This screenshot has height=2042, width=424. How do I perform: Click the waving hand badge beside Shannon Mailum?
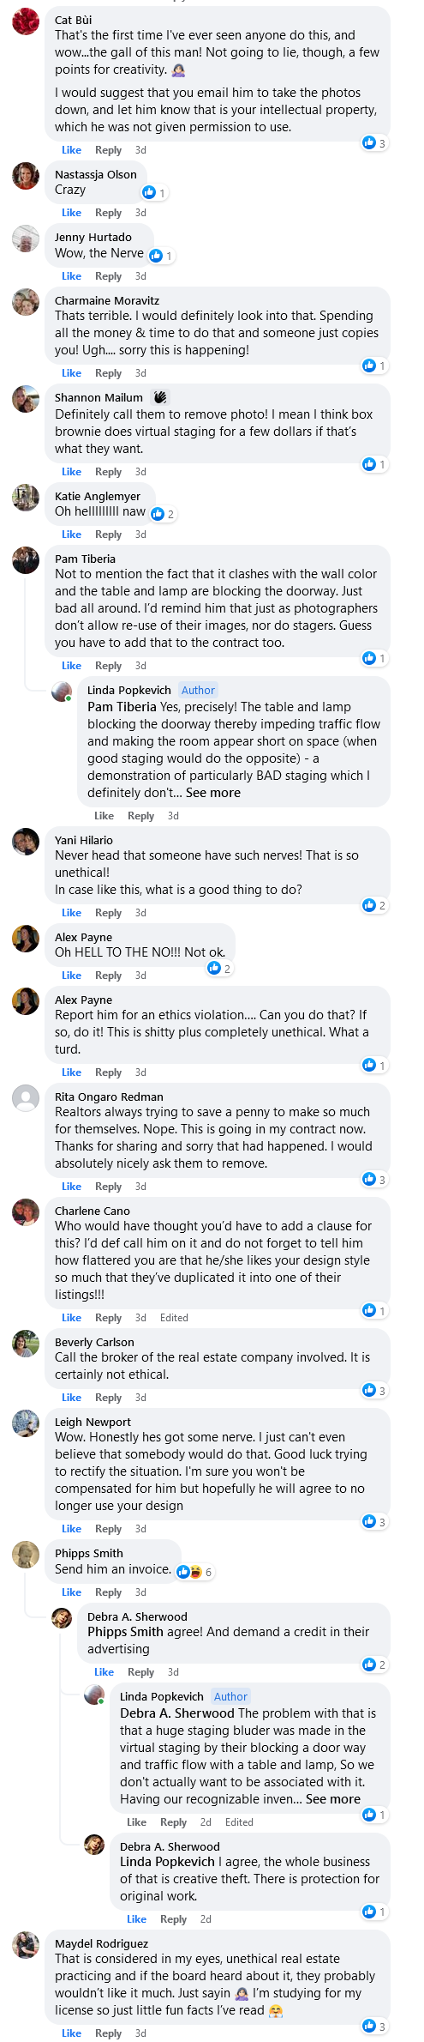click(x=160, y=397)
